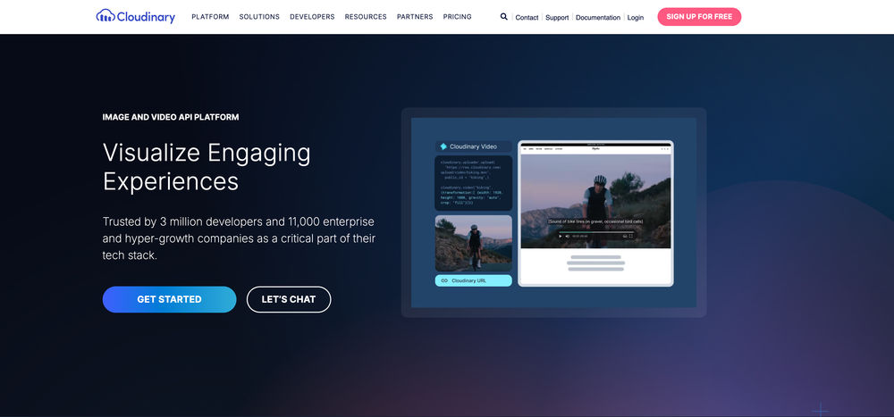Click the bike tires caption text on video
894x417 pixels.
(595, 221)
